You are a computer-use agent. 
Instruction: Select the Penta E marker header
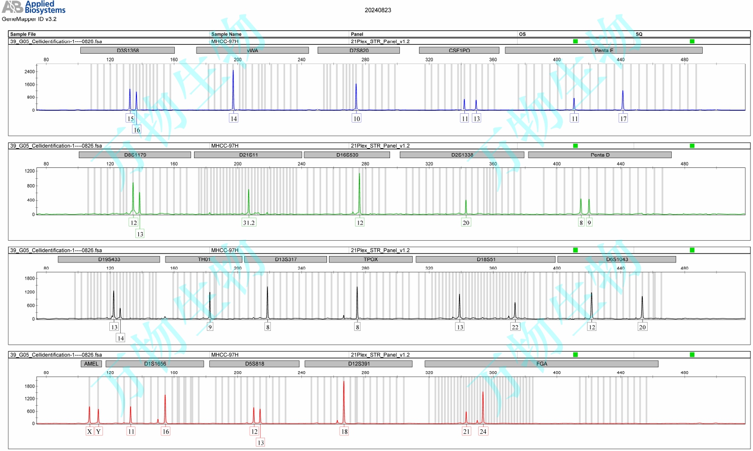pyautogui.click(x=603, y=50)
